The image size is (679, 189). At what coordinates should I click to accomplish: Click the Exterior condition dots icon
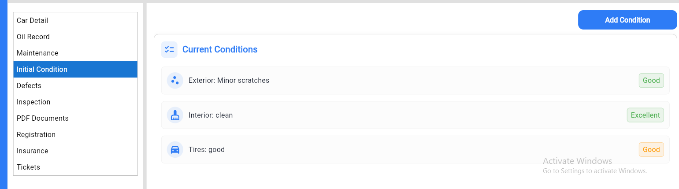(175, 81)
